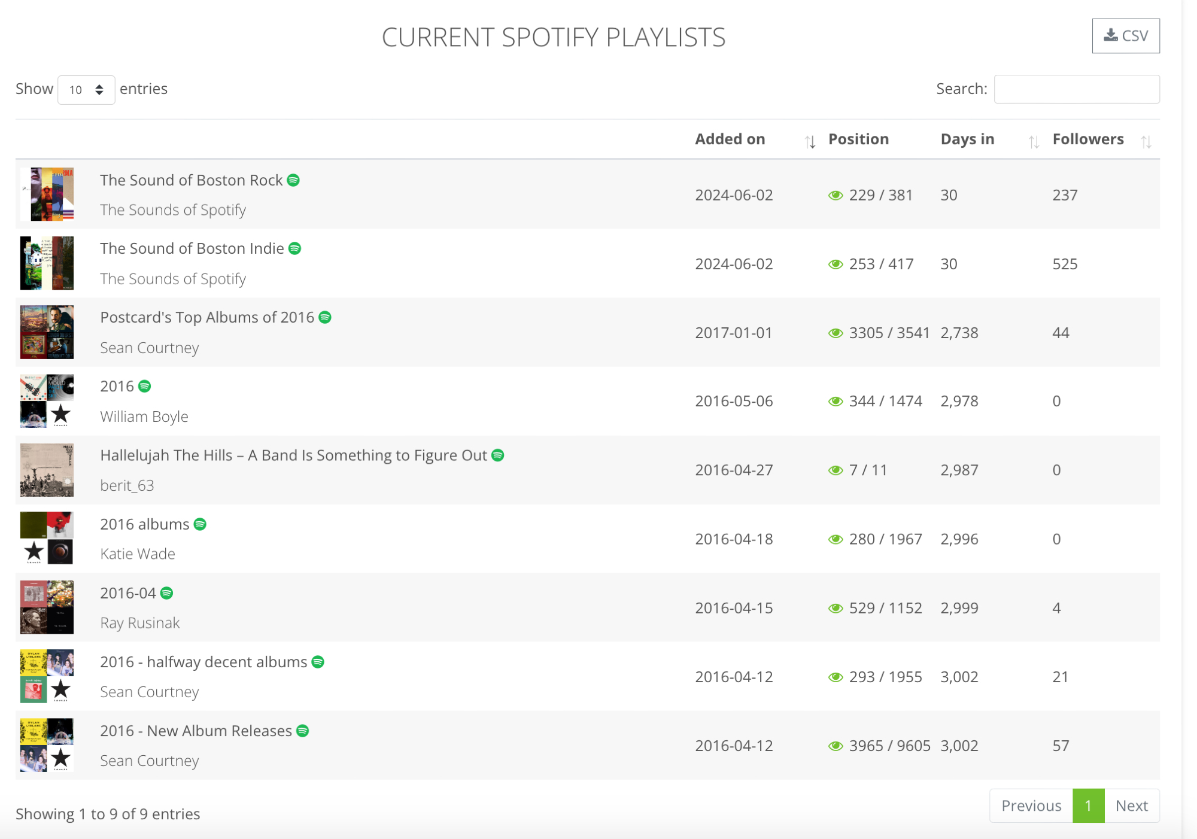Click Spotify icon after Postcard's Top Albums of 2016

(325, 317)
